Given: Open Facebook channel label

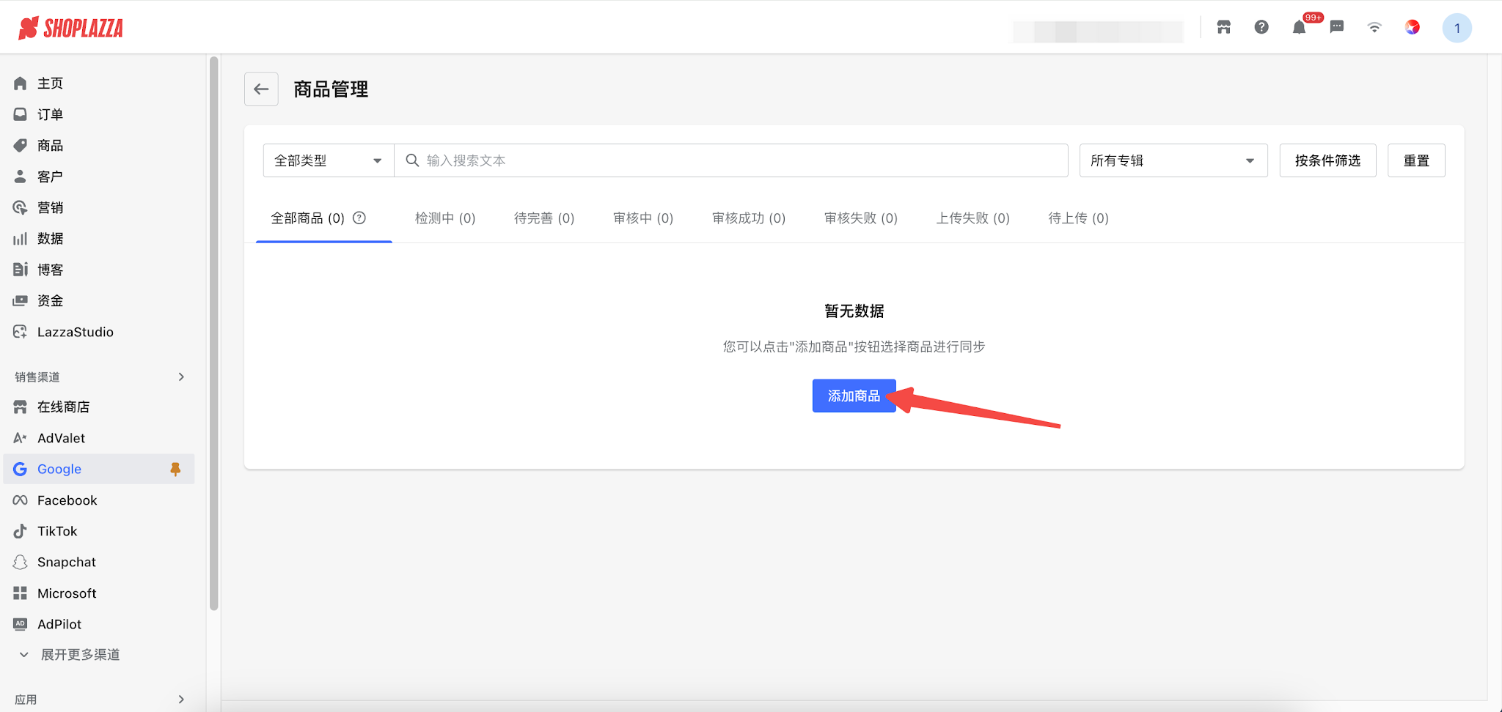Looking at the screenshot, I should pyautogui.click(x=67, y=500).
